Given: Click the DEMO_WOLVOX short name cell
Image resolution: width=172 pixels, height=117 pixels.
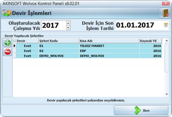Looking at the screenshot, I should [109, 56].
